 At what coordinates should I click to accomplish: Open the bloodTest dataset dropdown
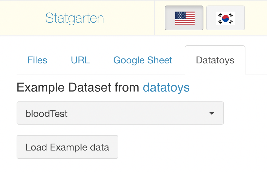coord(120,113)
